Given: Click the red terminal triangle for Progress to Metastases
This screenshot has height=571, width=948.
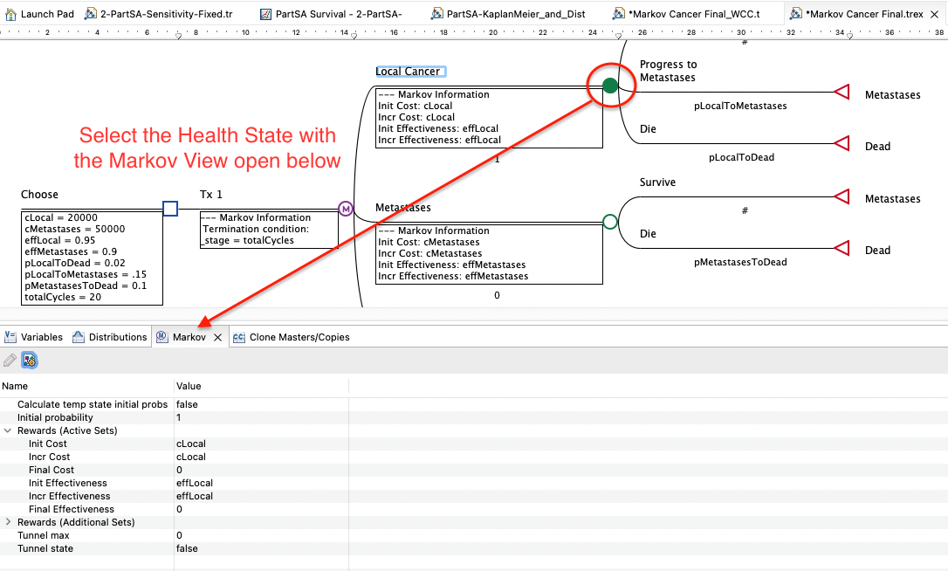Looking at the screenshot, I should pos(842,92).
